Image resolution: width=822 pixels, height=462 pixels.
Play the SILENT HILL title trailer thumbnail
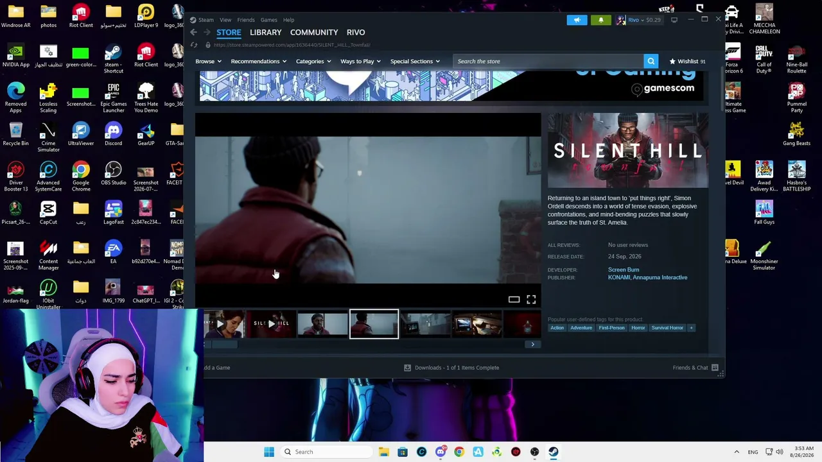click(x=271, y=324)
